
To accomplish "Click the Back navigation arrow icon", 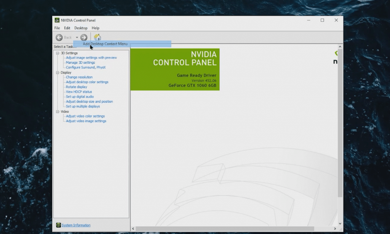I will pyautogui.click(x=59, y=37).
